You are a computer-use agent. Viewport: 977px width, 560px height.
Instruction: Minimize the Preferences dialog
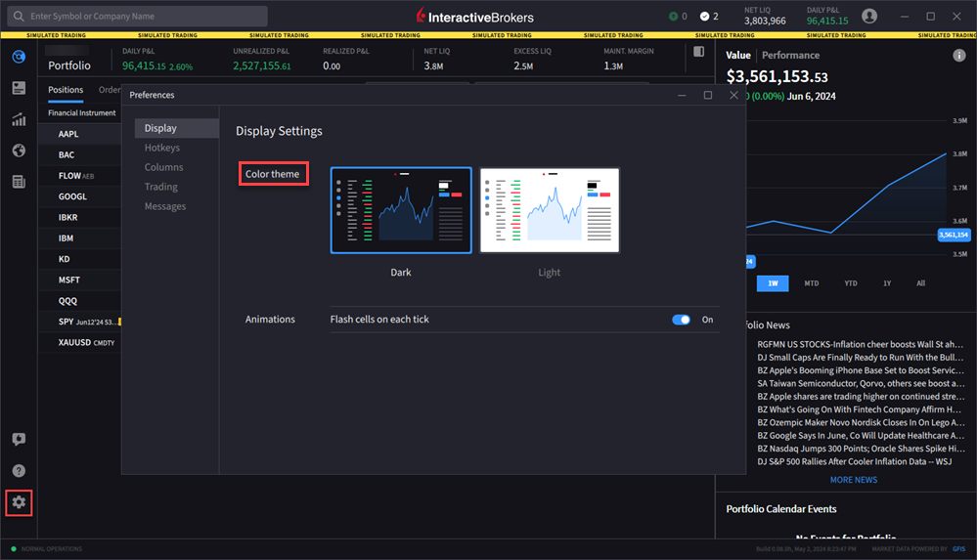682,96
